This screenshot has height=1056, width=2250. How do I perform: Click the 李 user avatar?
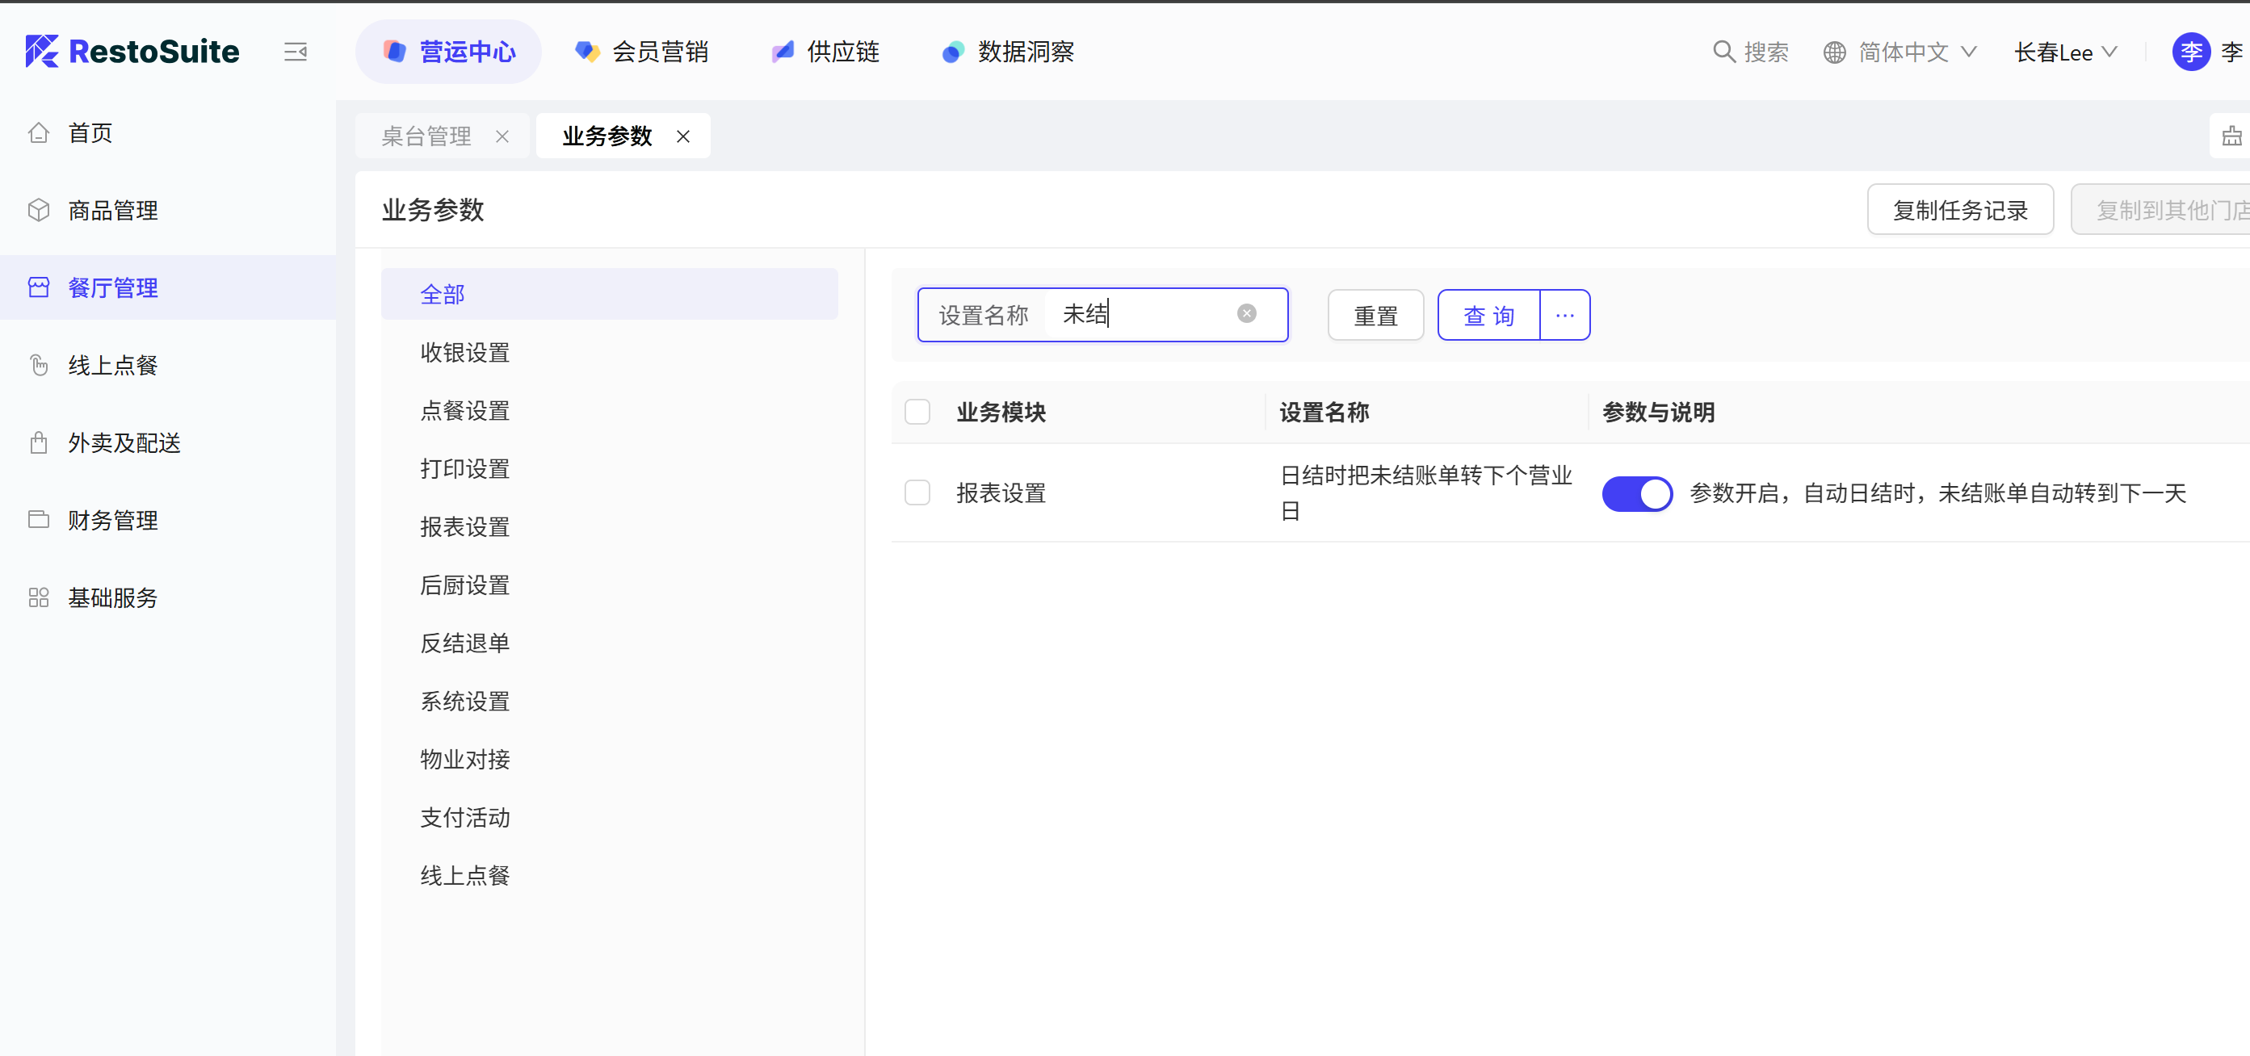point(2190,52)
